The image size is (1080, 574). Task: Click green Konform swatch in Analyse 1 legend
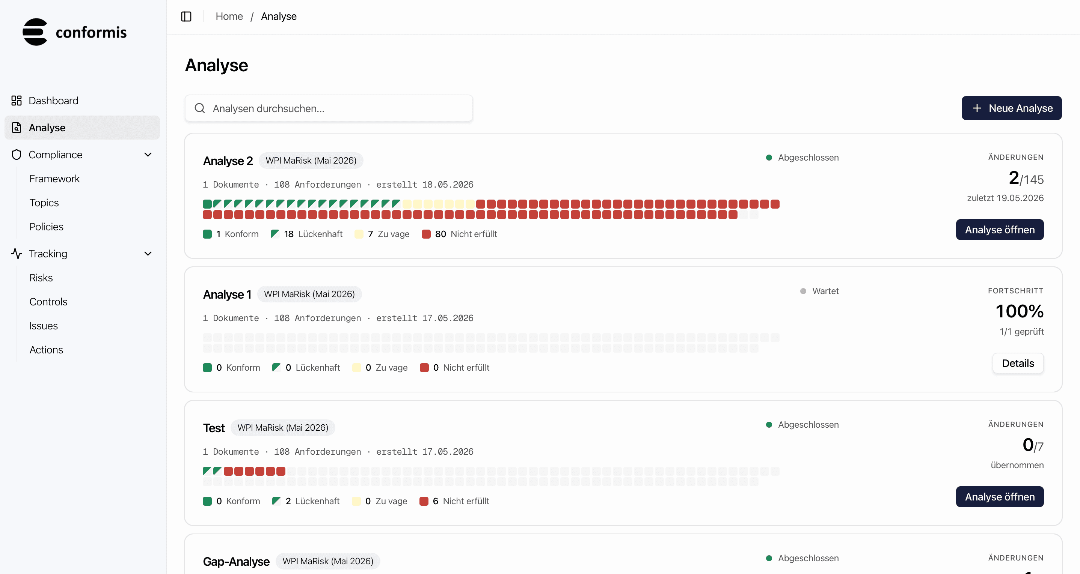click(207, 367)
